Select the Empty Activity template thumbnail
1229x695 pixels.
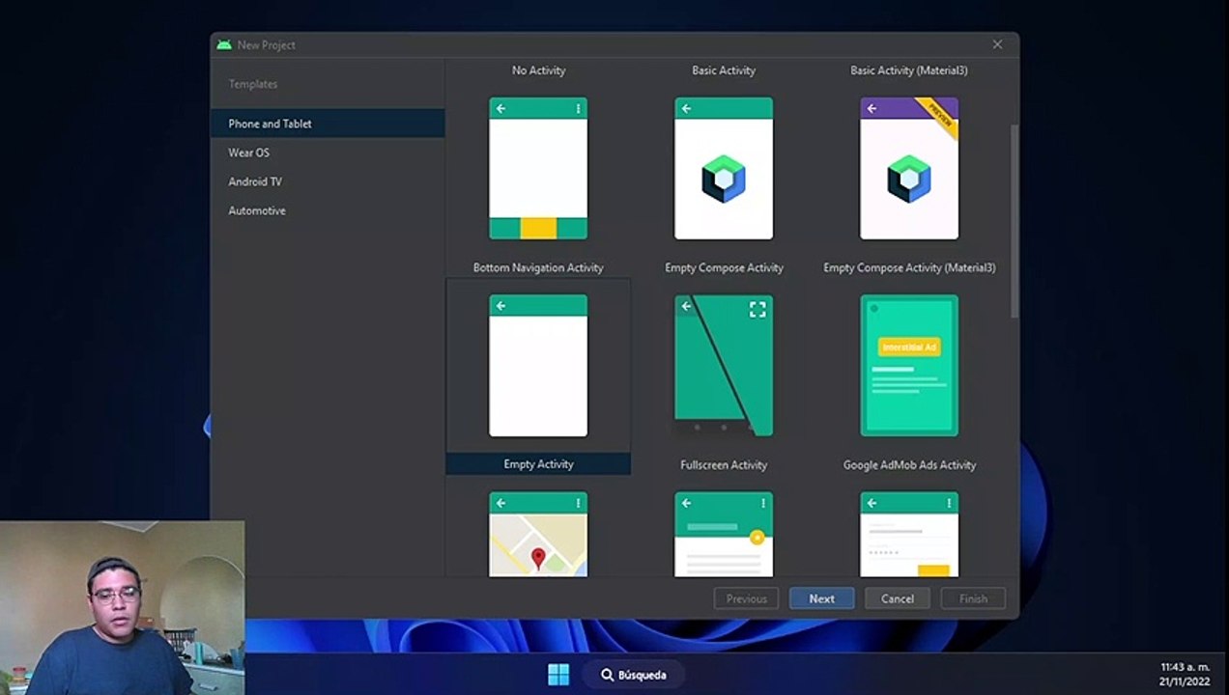click(x=538, y=366)
